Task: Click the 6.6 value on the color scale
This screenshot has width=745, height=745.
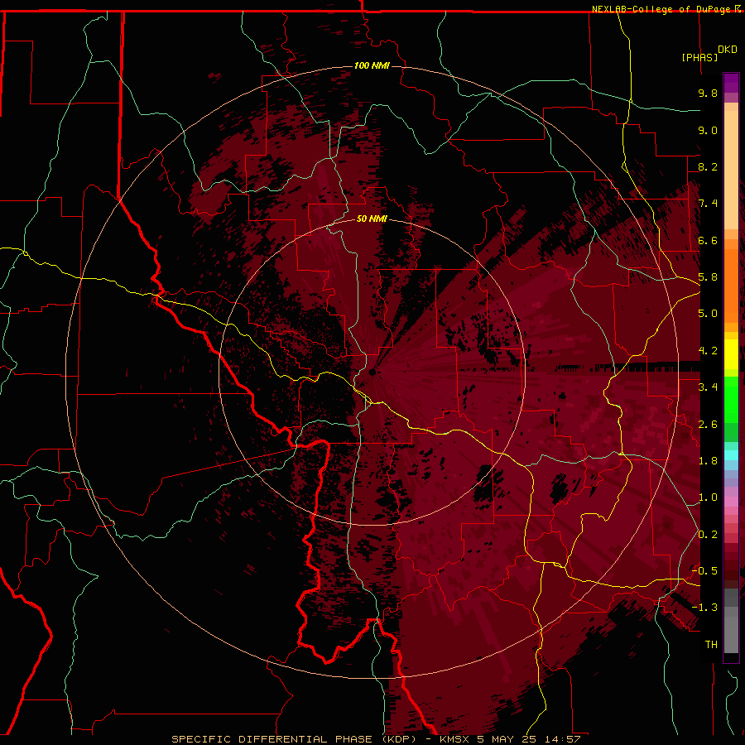Action: [708, 240]
